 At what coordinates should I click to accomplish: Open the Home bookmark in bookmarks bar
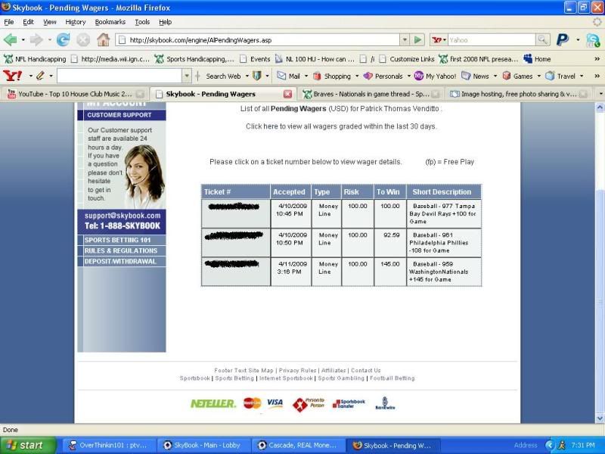click(537, 59)
